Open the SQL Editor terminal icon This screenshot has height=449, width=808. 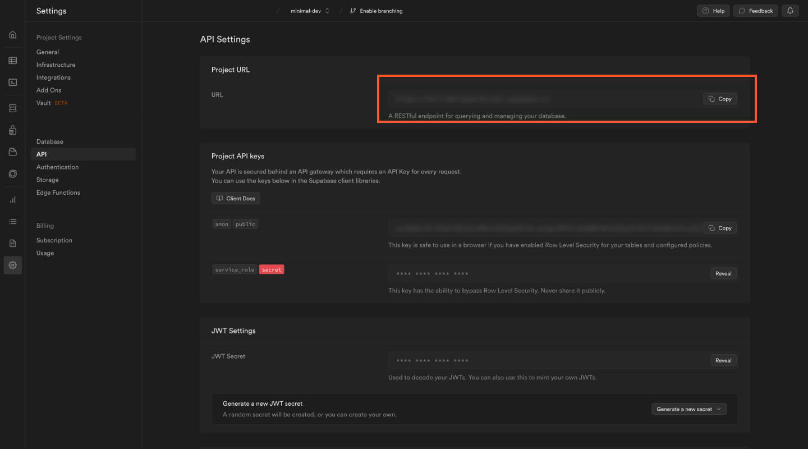[12, 82]
